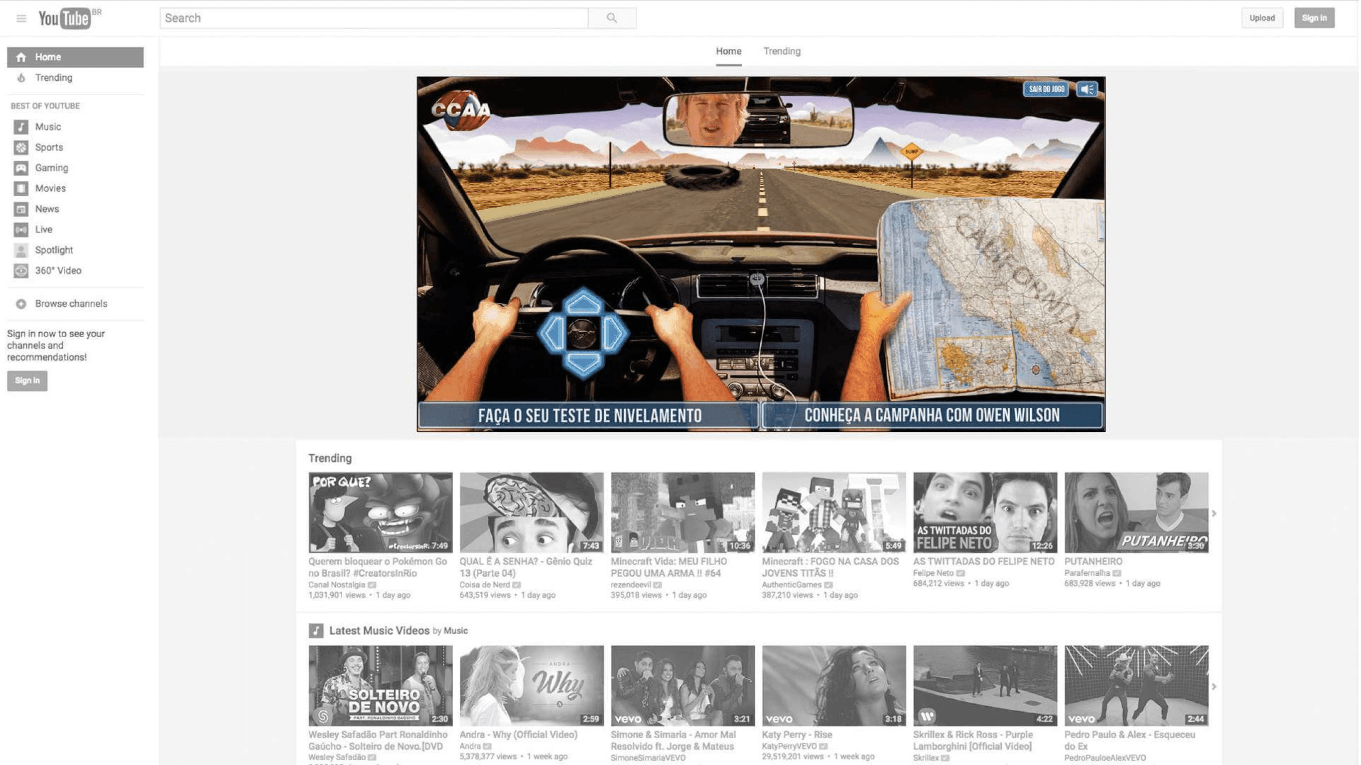Mute the ad with speaker icon

[1087, 89]
